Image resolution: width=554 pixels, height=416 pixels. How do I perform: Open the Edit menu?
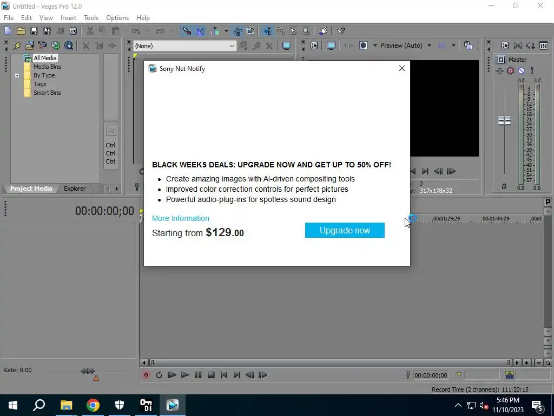pyautogui.click(x=27, y=18)
